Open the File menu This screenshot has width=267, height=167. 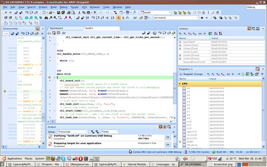[5, 7]
